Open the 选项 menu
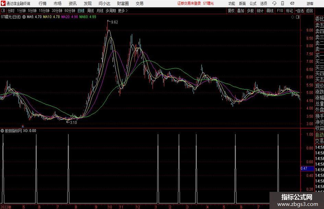 click(264, 3)
